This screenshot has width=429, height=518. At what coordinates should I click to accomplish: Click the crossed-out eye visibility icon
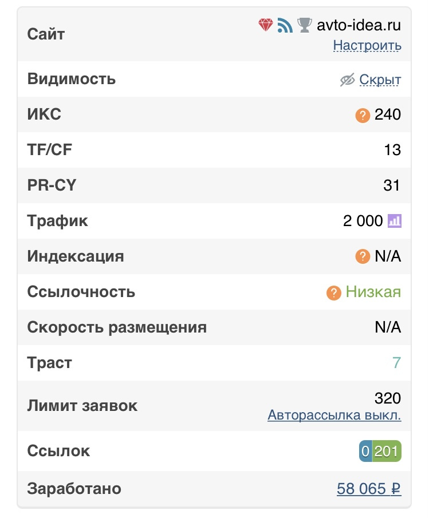(x=347, y=80)
